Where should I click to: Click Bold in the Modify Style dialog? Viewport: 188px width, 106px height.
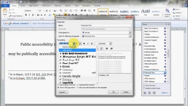84,44
